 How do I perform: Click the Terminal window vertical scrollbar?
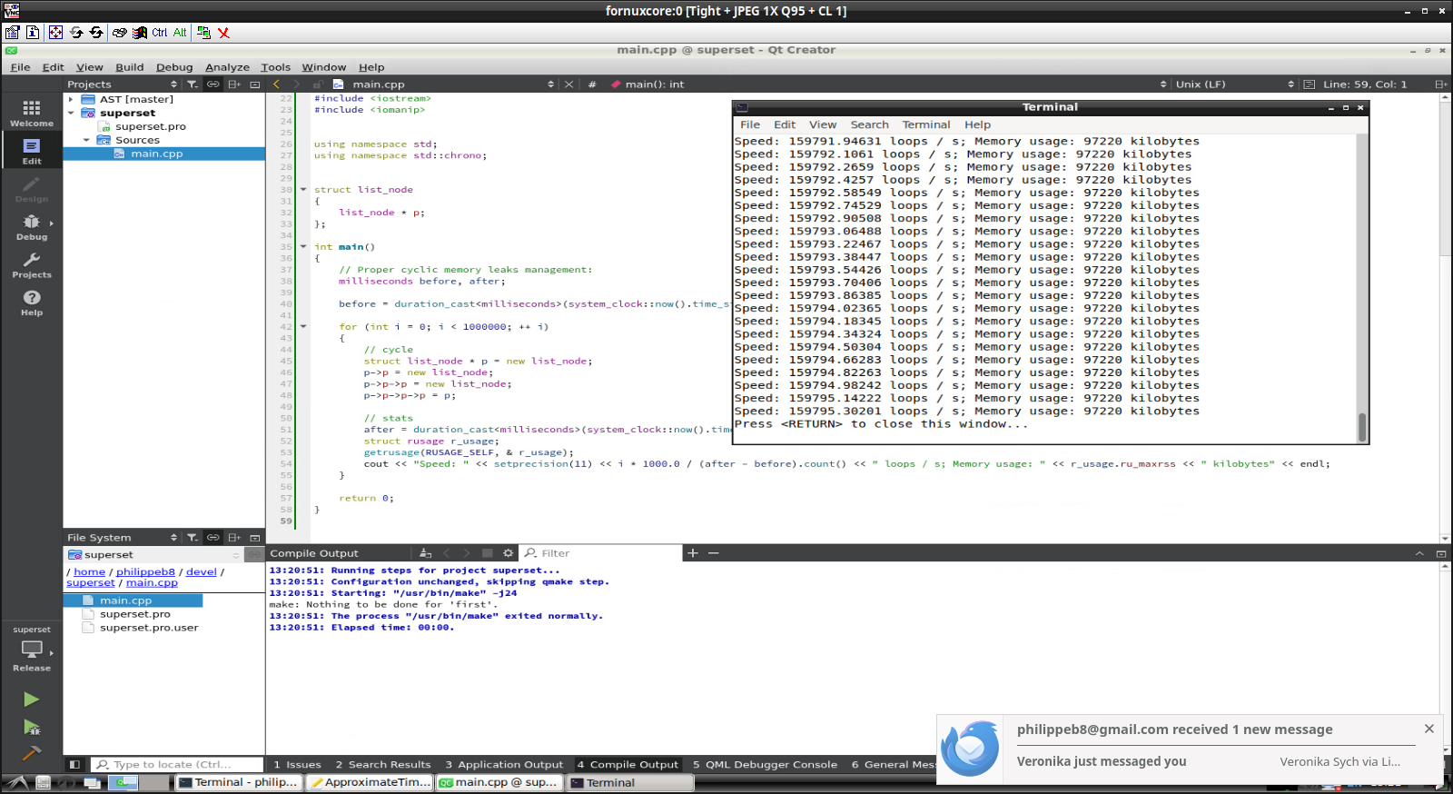click(x=1361, y=287)
